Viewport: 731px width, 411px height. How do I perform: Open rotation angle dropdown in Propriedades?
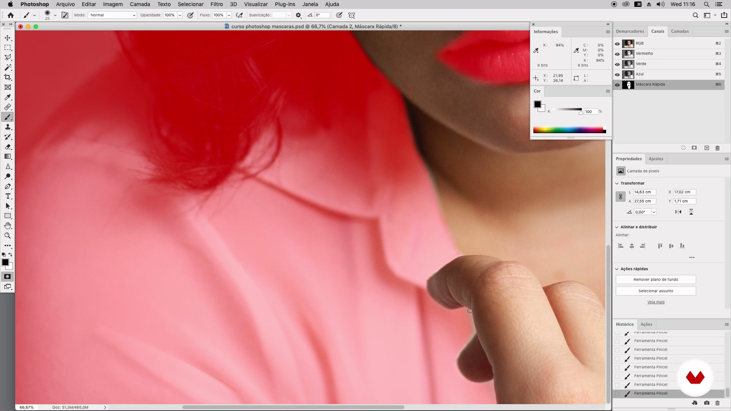[654, 212]
